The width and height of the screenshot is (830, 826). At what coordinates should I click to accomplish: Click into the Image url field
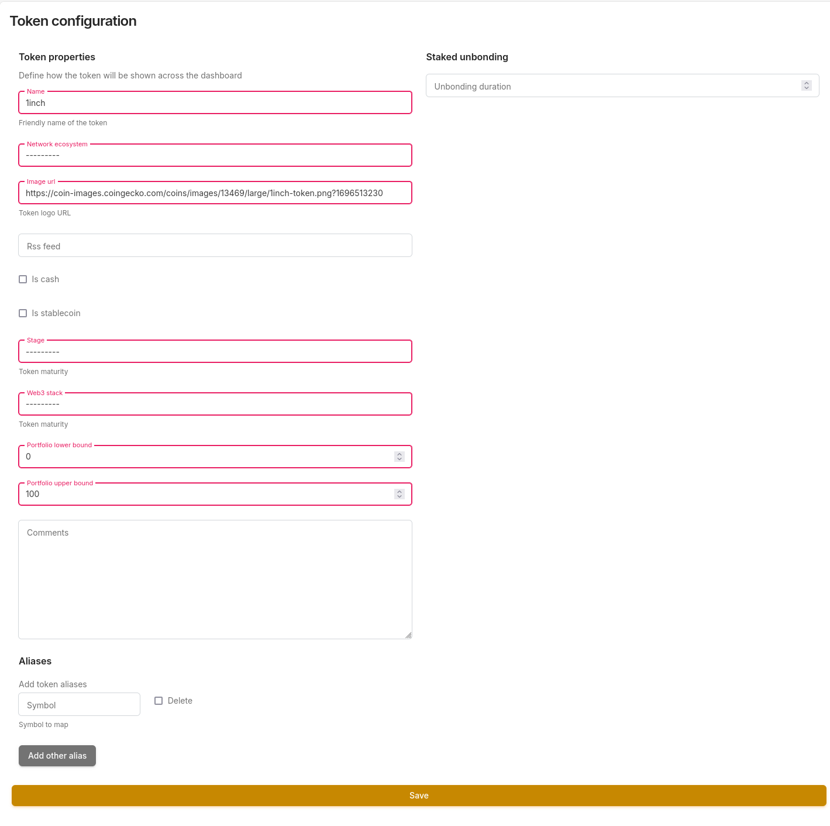[215, 193]
